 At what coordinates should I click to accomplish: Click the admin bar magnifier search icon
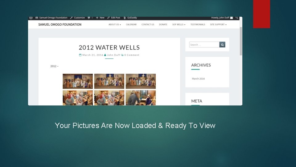tap(237, 18)
